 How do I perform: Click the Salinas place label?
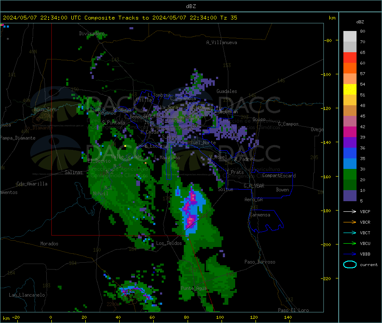(73, 172)
